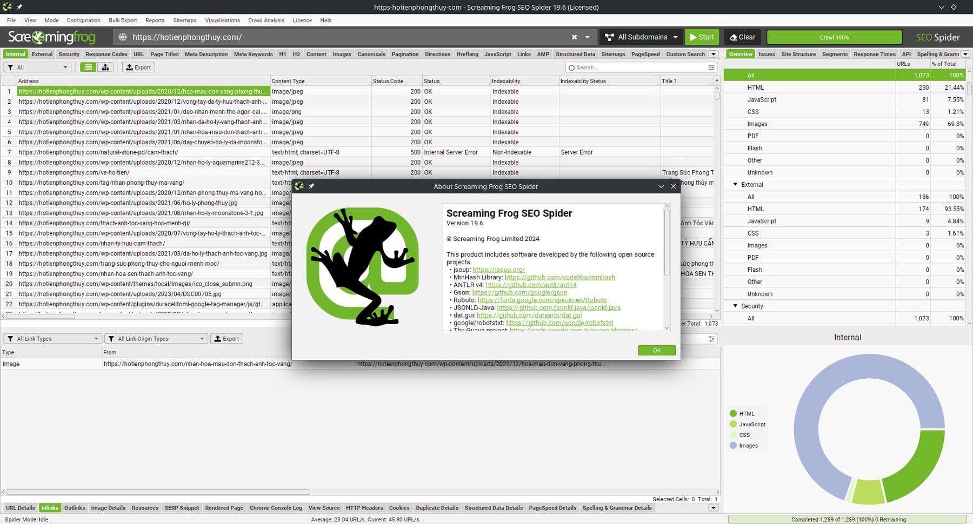Image resolution: width=973 pixels, height=524 pixels.
Task: Collapse the External tree section
Action: point(735,185)
